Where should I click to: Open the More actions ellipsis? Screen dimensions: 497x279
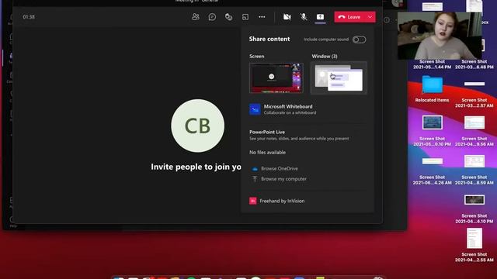pyautogui.click(x=262, y=17)
